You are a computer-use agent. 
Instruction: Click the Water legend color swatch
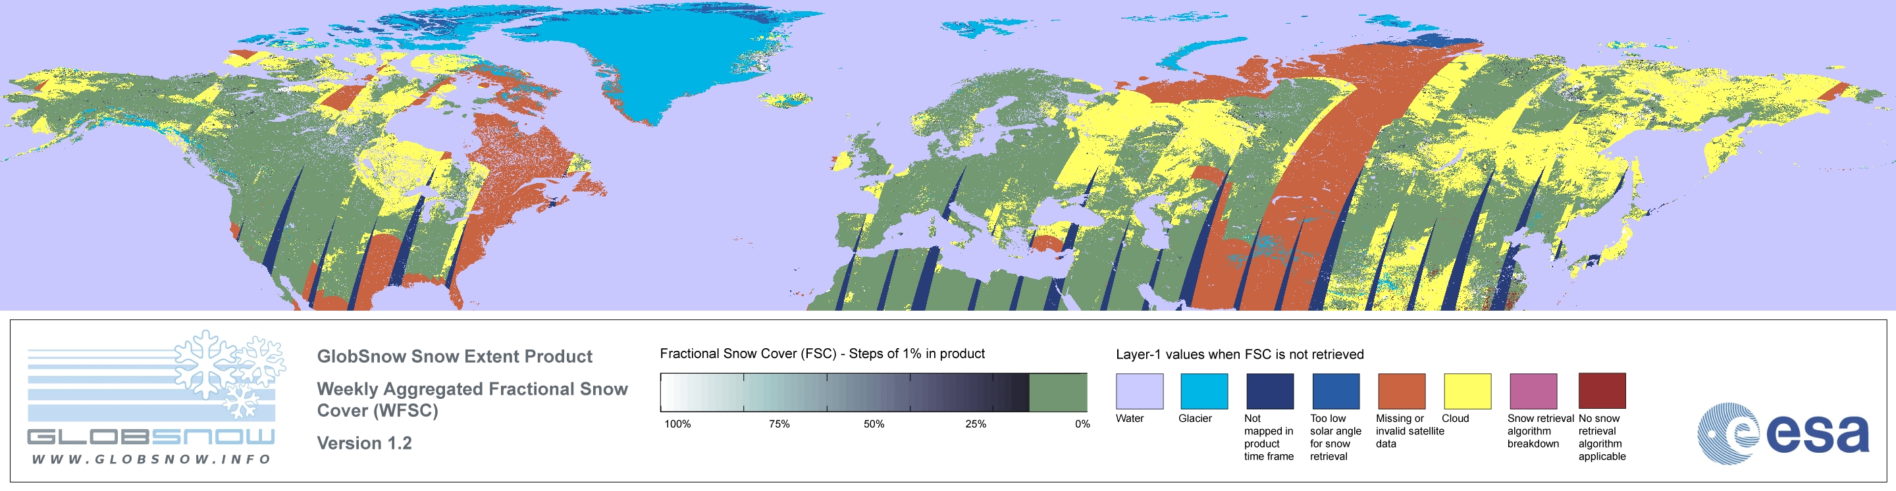(1140, 391)
